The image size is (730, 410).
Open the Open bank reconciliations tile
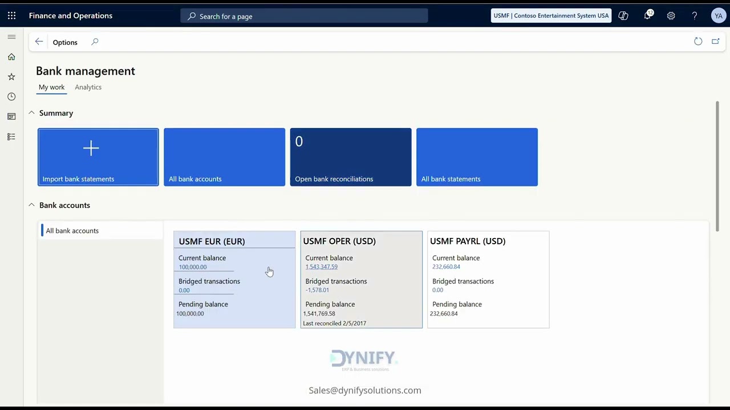point(351,157)
